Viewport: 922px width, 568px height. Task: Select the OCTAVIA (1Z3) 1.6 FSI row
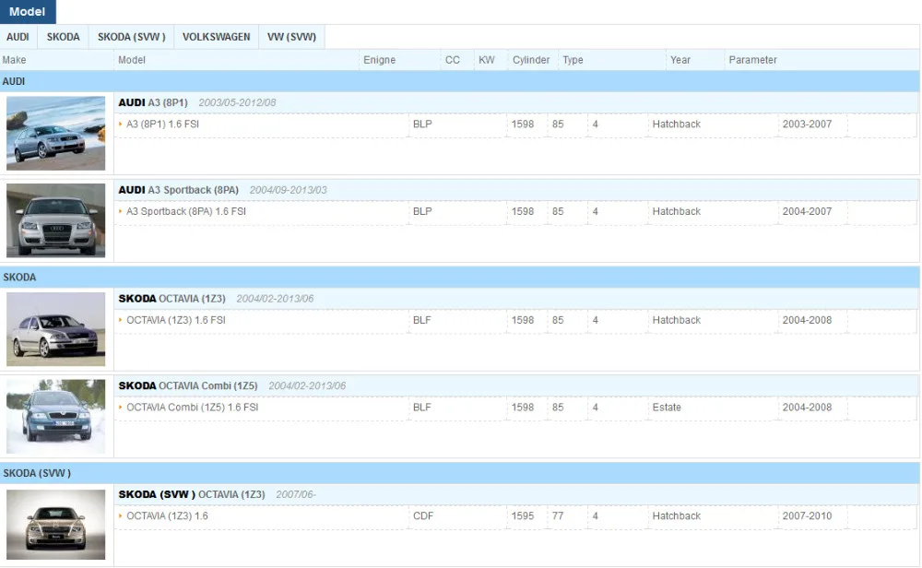[515, 321]
